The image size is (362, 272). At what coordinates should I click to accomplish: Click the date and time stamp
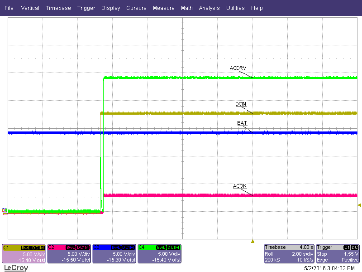(x=329, y=268)
